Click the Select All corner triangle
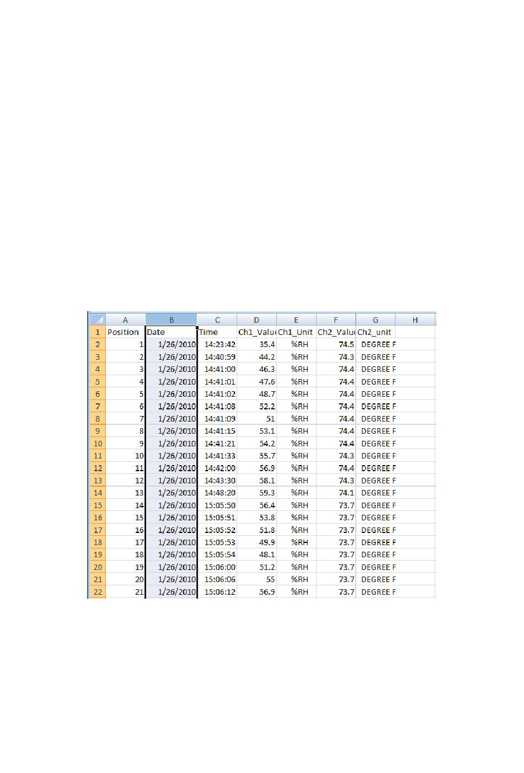 click(98, 319)
